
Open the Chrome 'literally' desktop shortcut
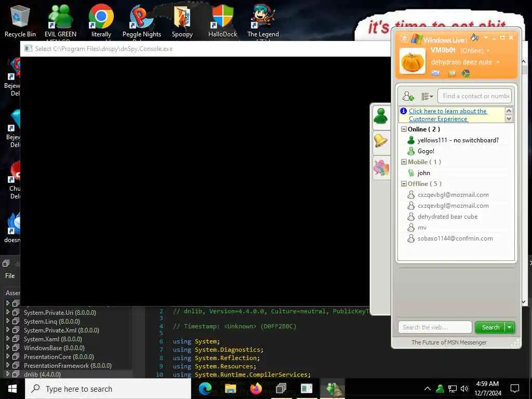[101, 21]
